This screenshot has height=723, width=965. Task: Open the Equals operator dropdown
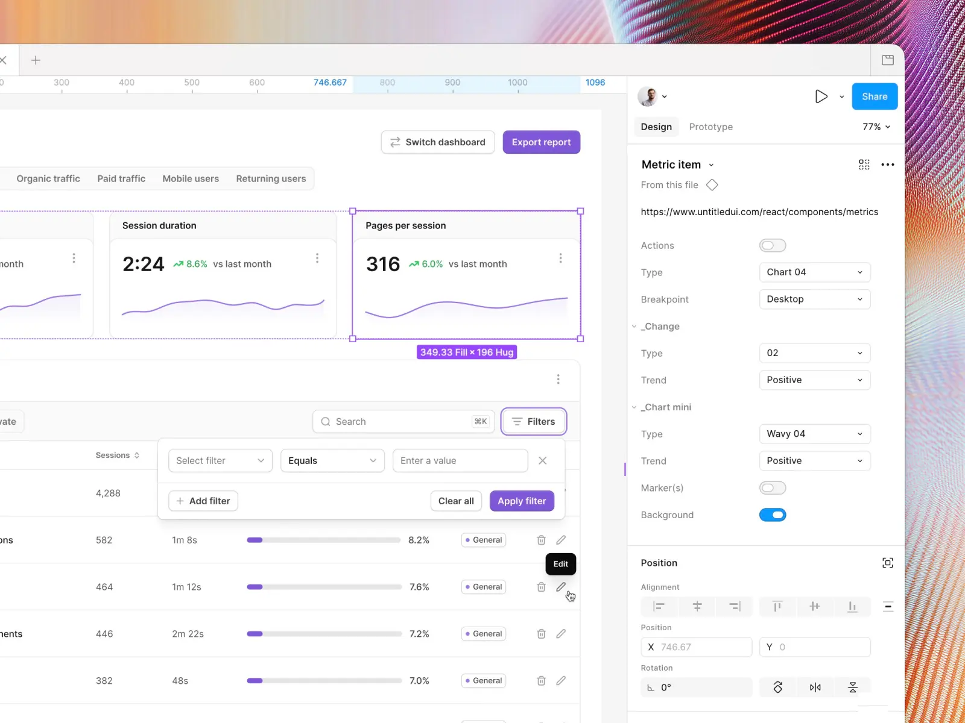click(x=332, y=460)
